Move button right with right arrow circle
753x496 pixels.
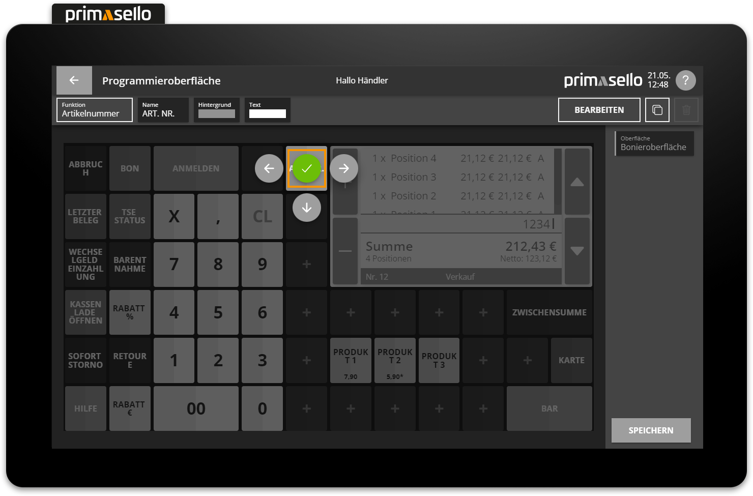tap(344, 168)
